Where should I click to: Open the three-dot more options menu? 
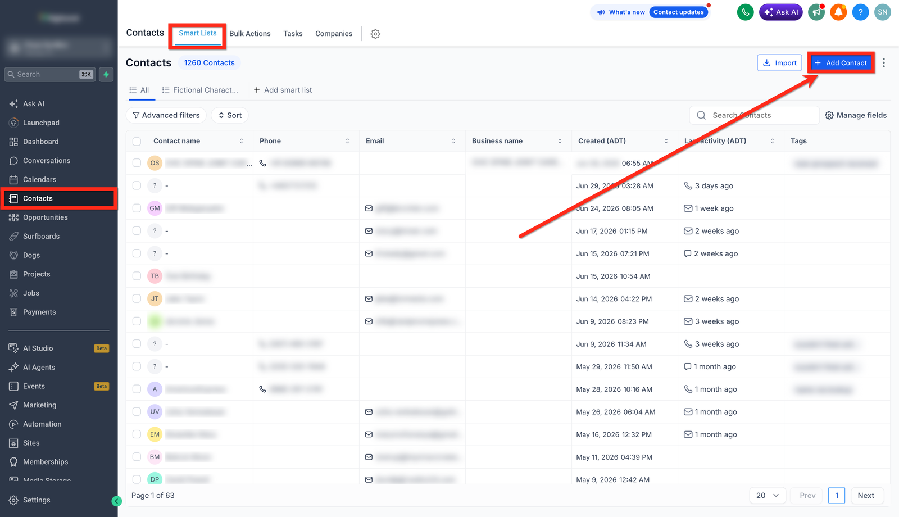(x=884, y=63)
